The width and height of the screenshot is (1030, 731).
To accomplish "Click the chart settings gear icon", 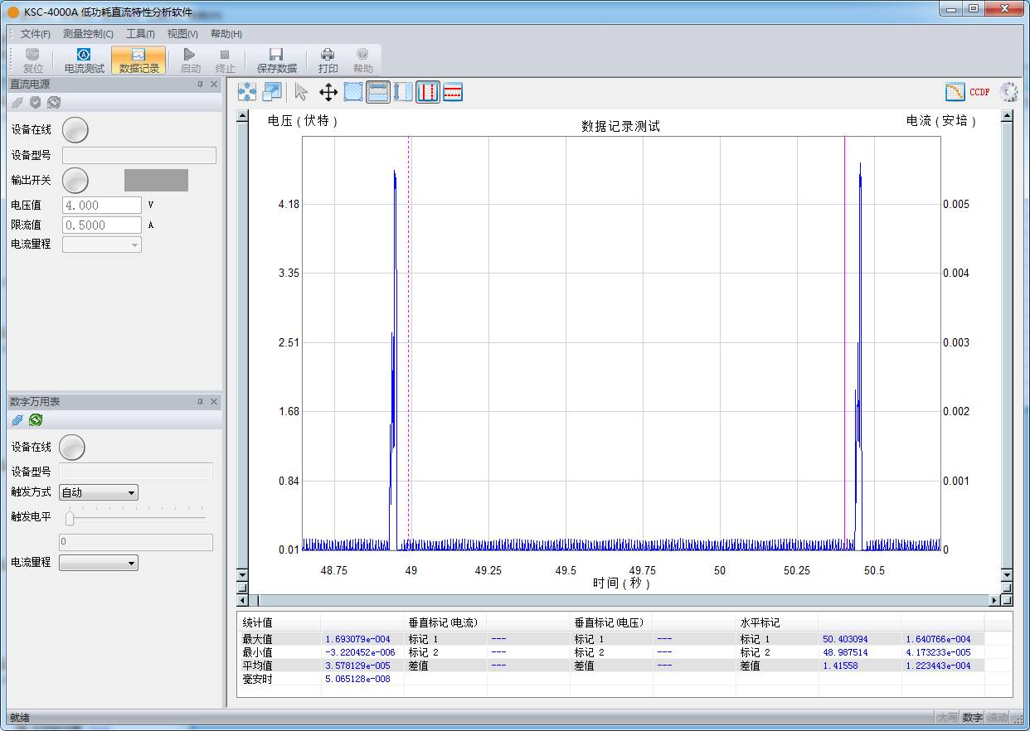I will pos(1008,92).
